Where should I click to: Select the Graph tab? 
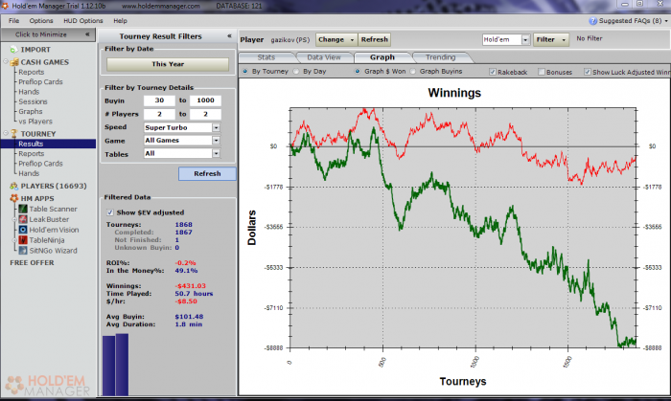(x=382, y=57)
